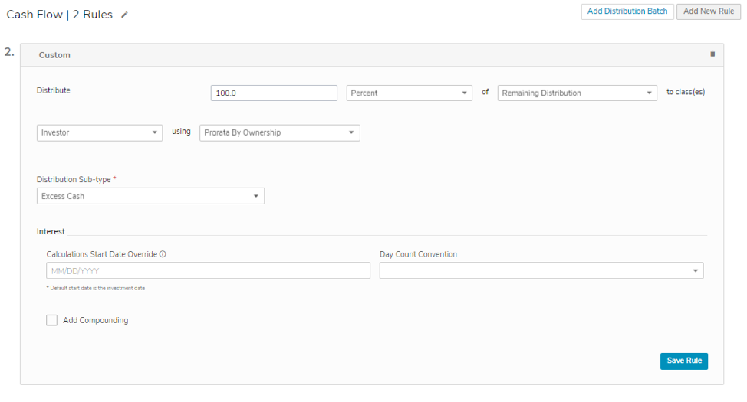Click the Cash Flow | 2 Rules title
This screenshot has height=402, width=747.
[x=60, y=15]
